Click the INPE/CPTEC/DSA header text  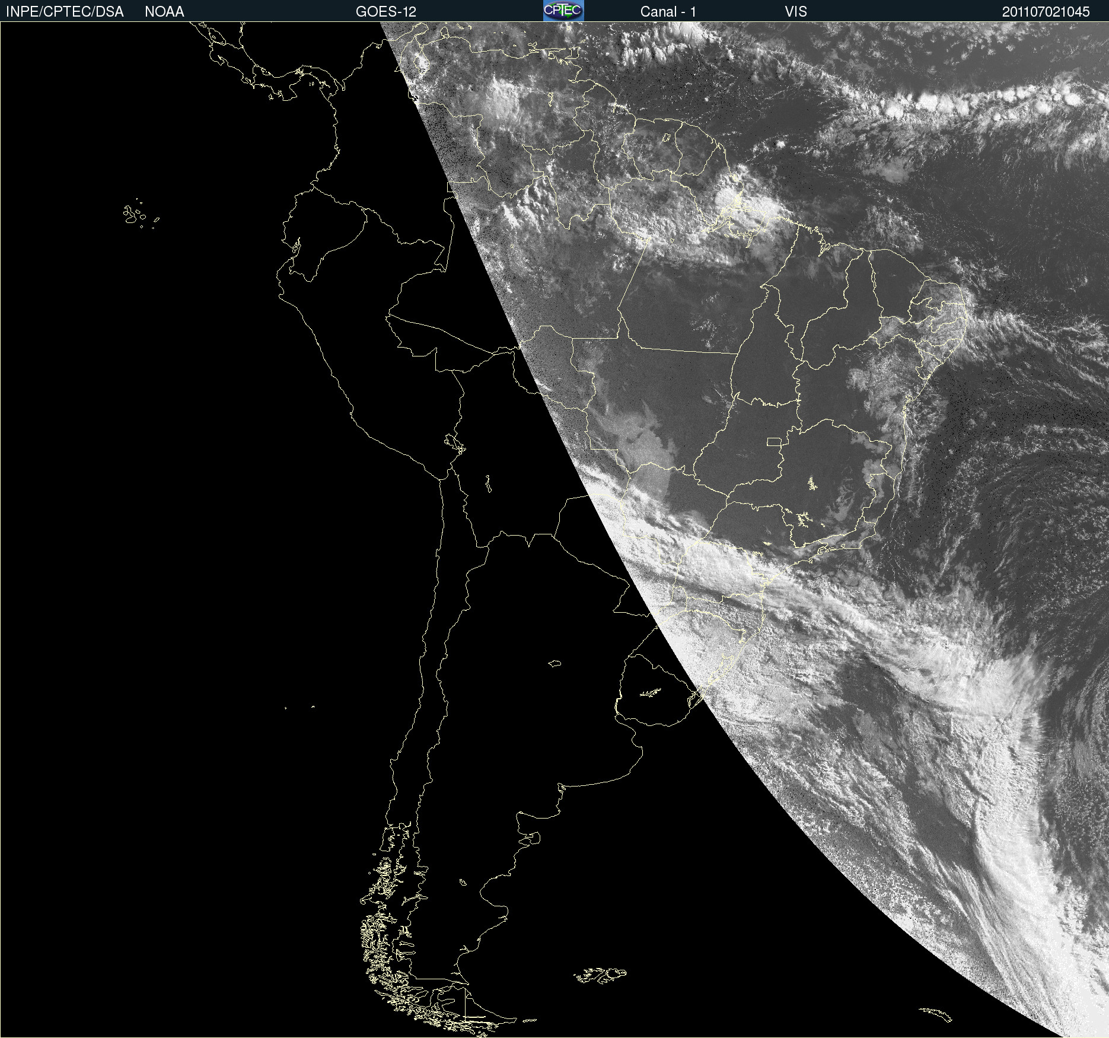pyautogui.click(x=65, y=12)
